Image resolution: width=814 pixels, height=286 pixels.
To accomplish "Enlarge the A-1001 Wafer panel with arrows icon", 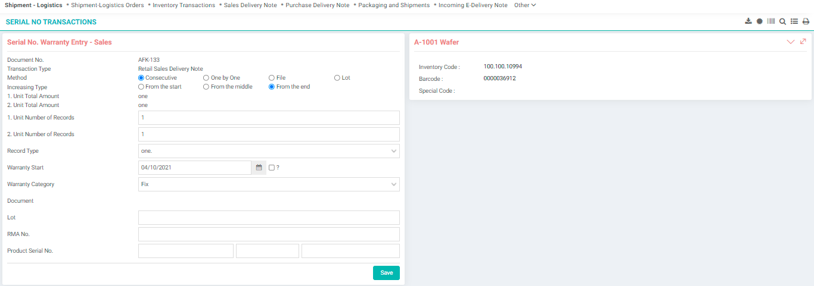I will pos(803,42).
